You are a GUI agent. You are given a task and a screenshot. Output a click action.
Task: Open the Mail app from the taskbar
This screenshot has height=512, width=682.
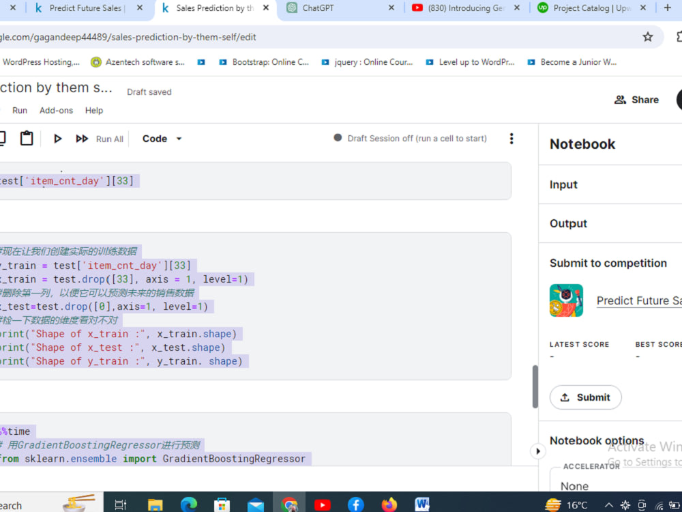pyautogui.click(x=255, y=504)
